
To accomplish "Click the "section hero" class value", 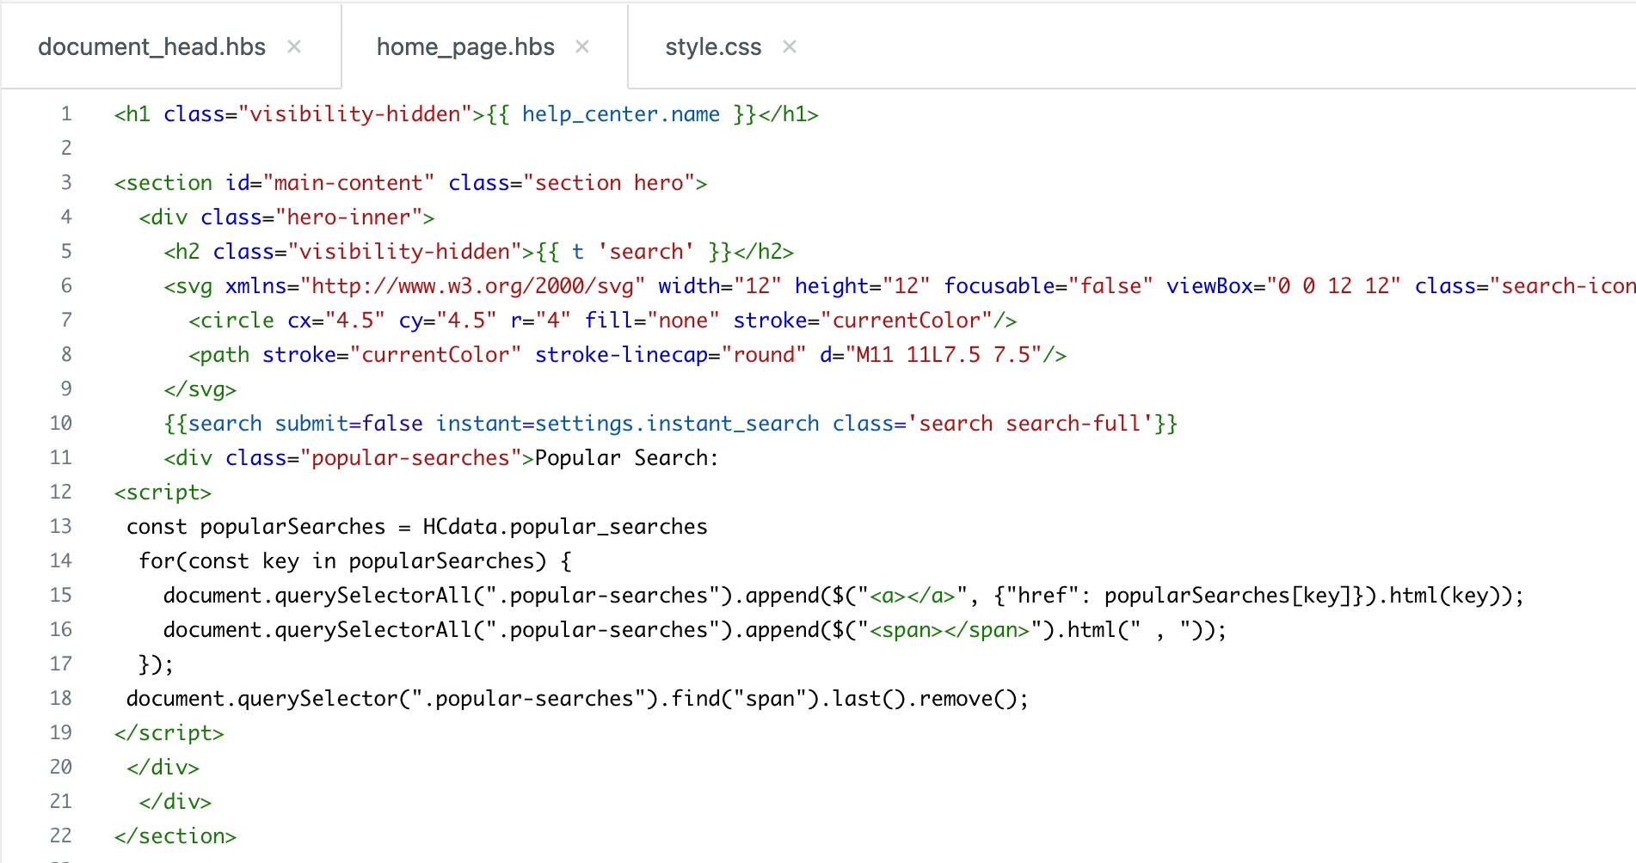I will point(609,183).
